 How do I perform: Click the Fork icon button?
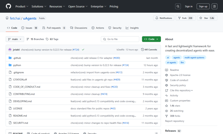coord(179,18)
